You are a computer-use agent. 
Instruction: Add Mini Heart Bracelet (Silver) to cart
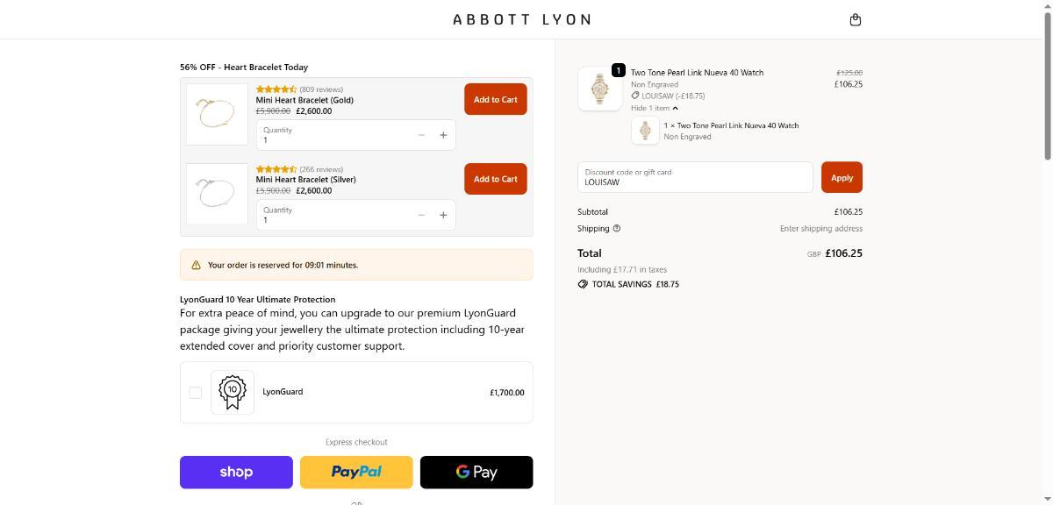(495, 179)
